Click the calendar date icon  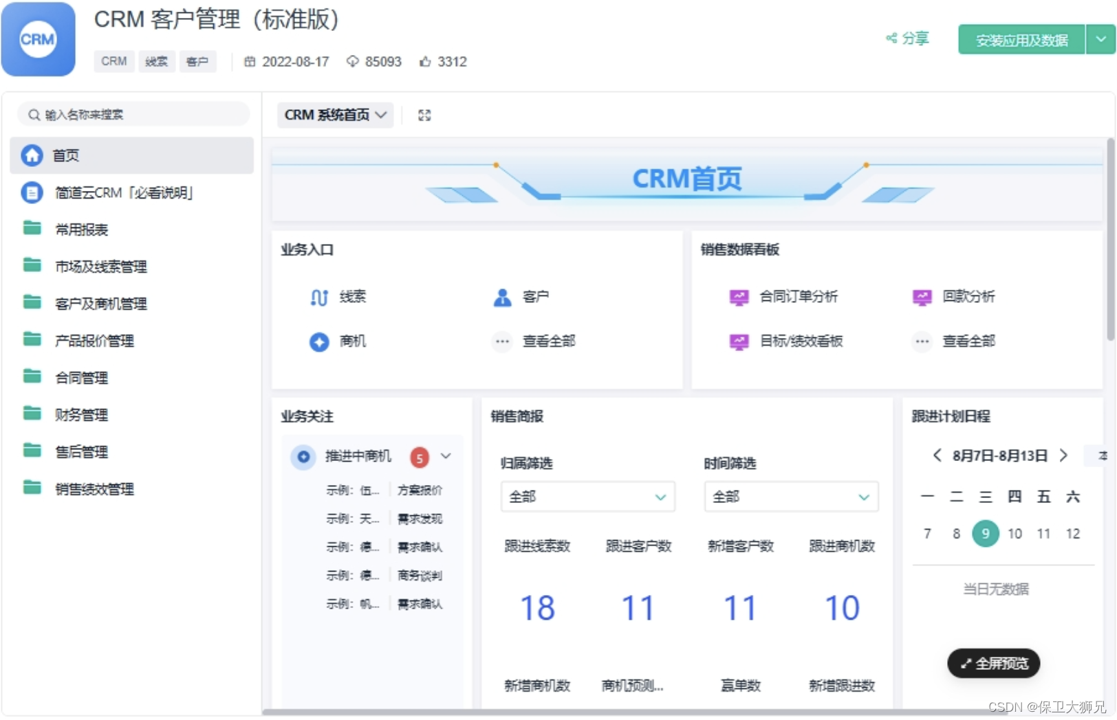[250, 62]
